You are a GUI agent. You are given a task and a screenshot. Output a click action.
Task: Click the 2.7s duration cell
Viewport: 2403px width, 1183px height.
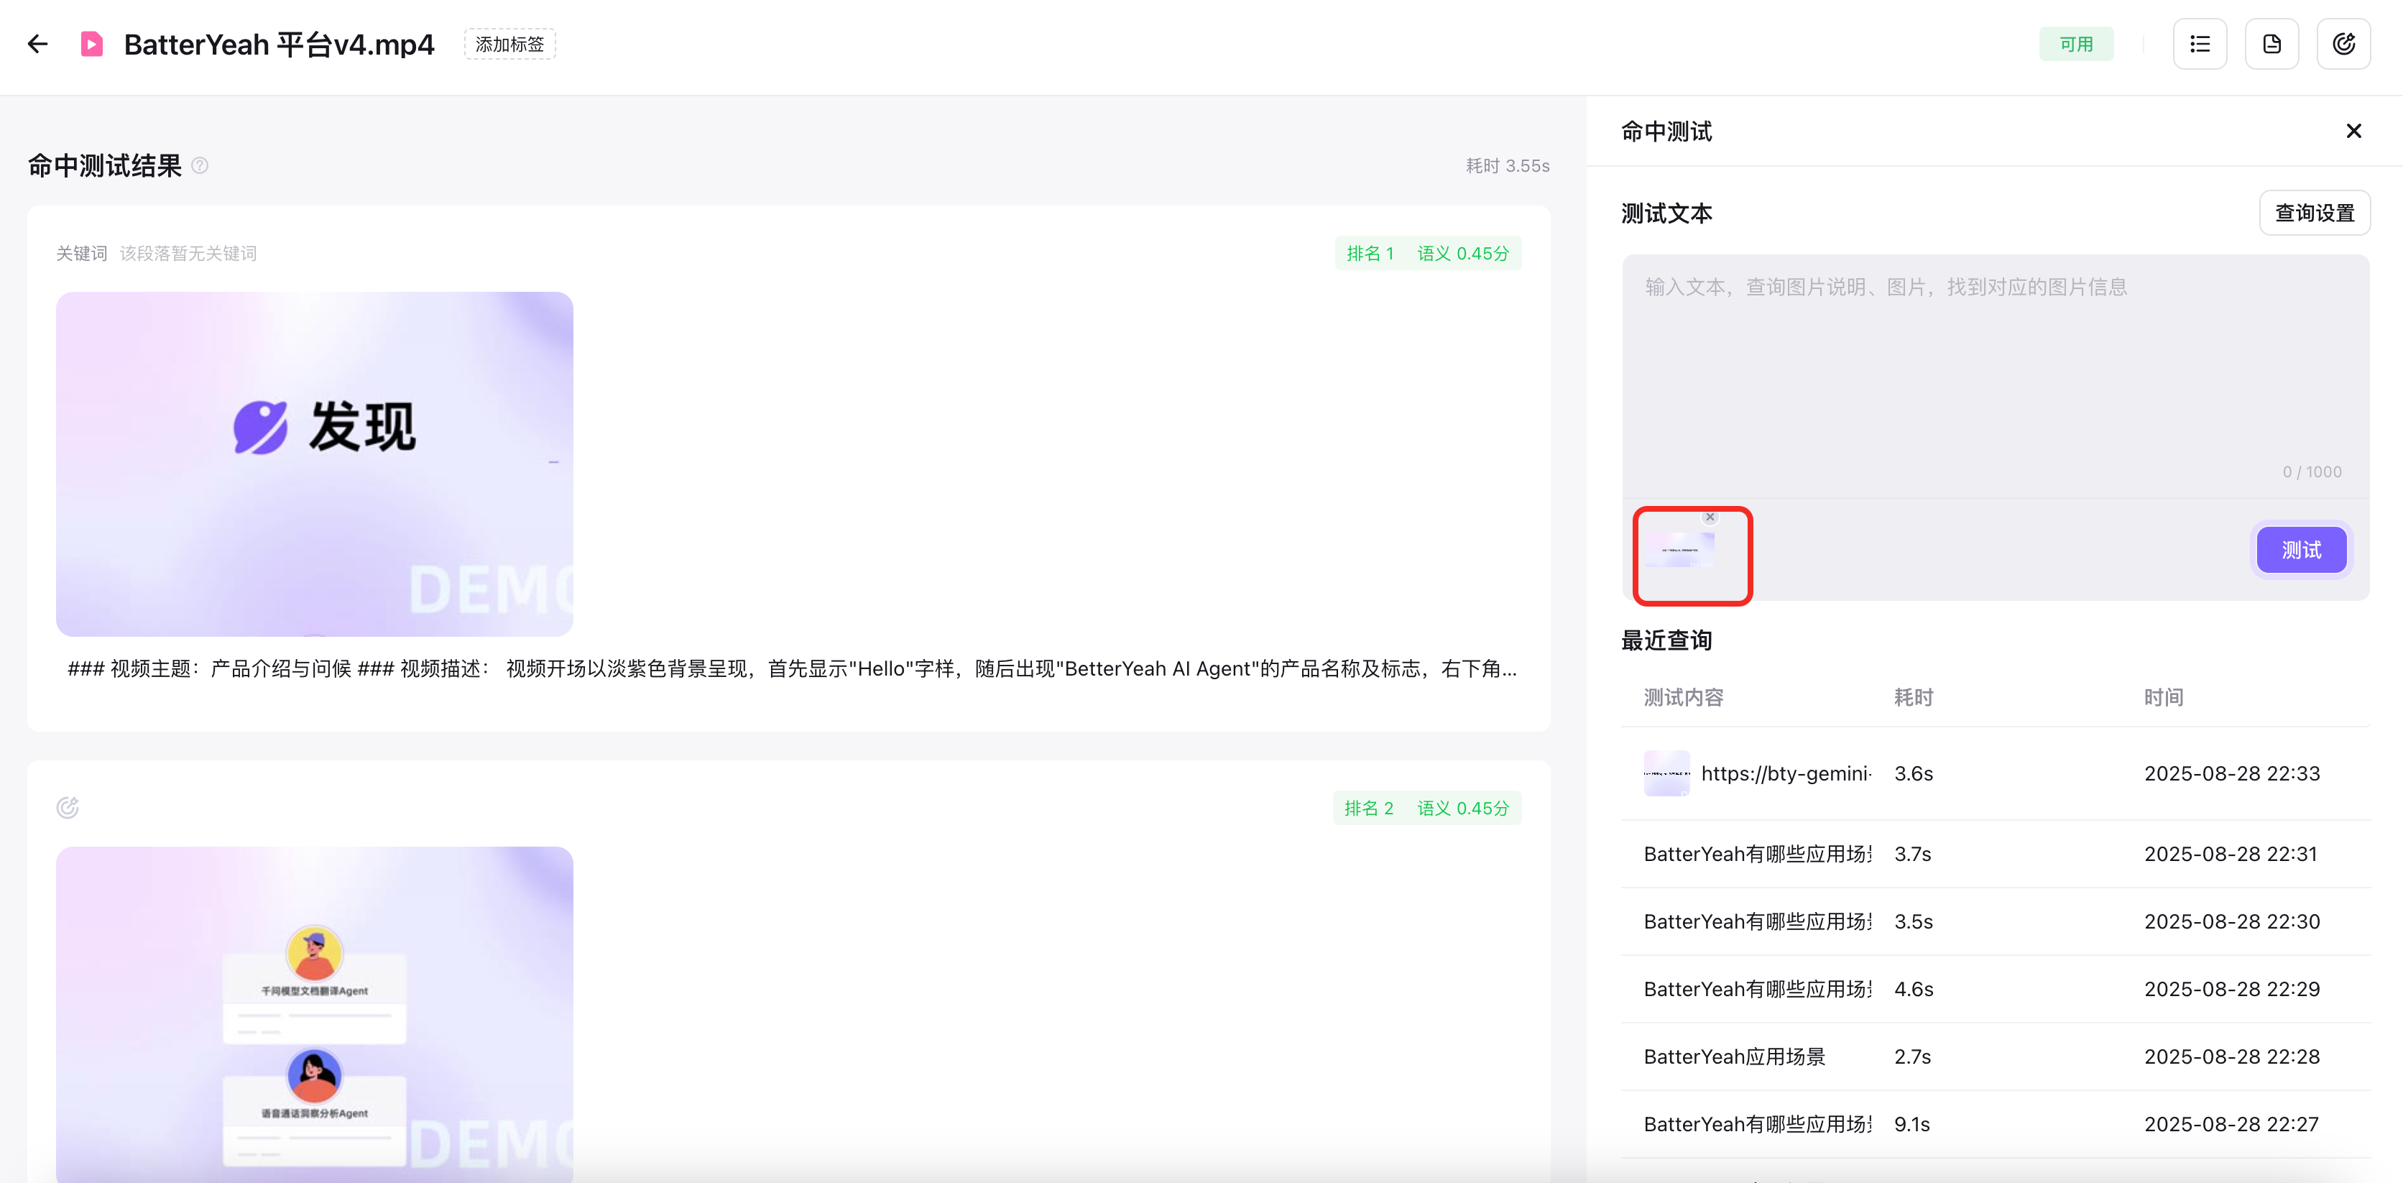pos(1912,1056)
